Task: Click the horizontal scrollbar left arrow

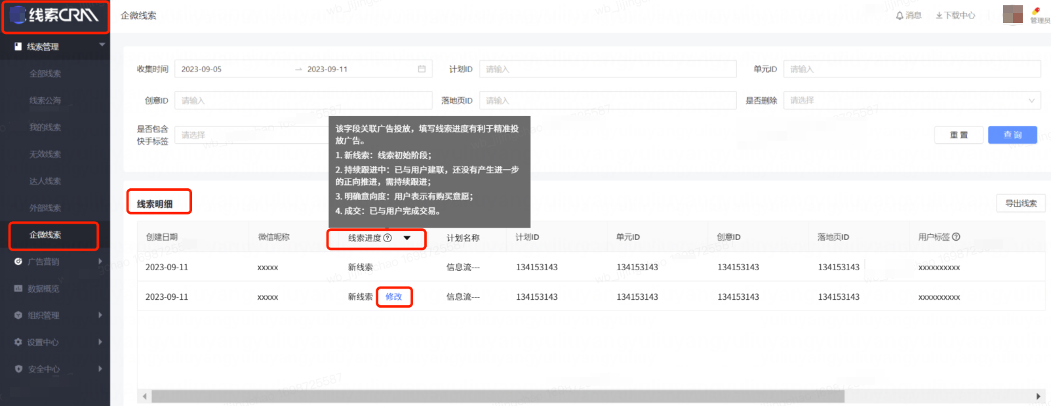Action: pyautogui.click(x=145, y=396)
